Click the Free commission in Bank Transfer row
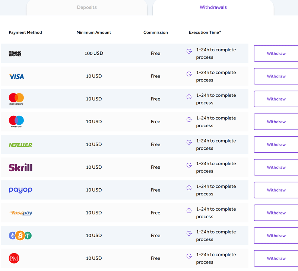 tap(156, 53)
